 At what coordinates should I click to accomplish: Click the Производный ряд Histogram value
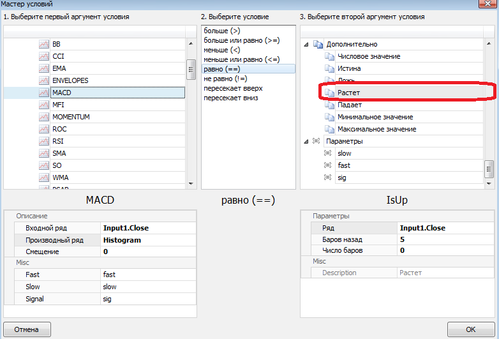click(147, 240)
